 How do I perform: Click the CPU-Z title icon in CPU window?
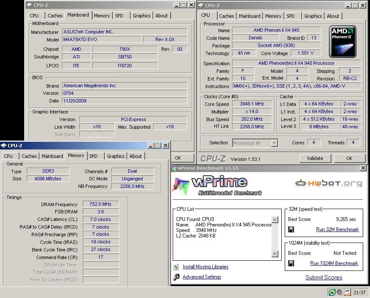tap(201, 5)
